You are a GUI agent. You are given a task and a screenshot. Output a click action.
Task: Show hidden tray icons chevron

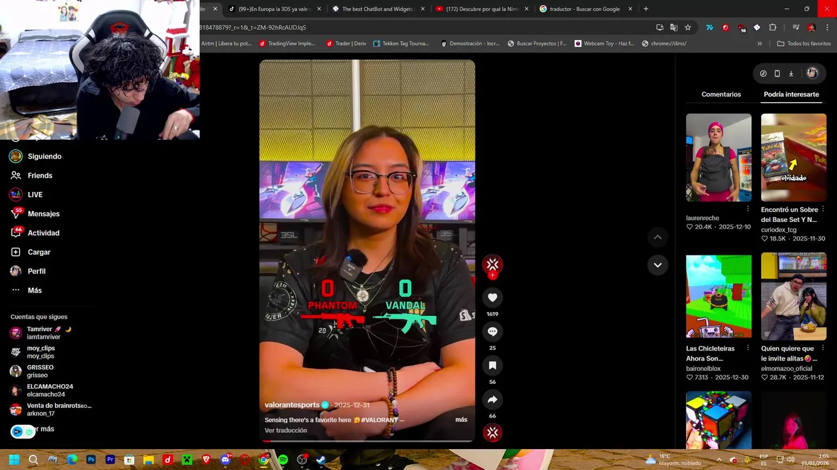(x=719, y=460)
